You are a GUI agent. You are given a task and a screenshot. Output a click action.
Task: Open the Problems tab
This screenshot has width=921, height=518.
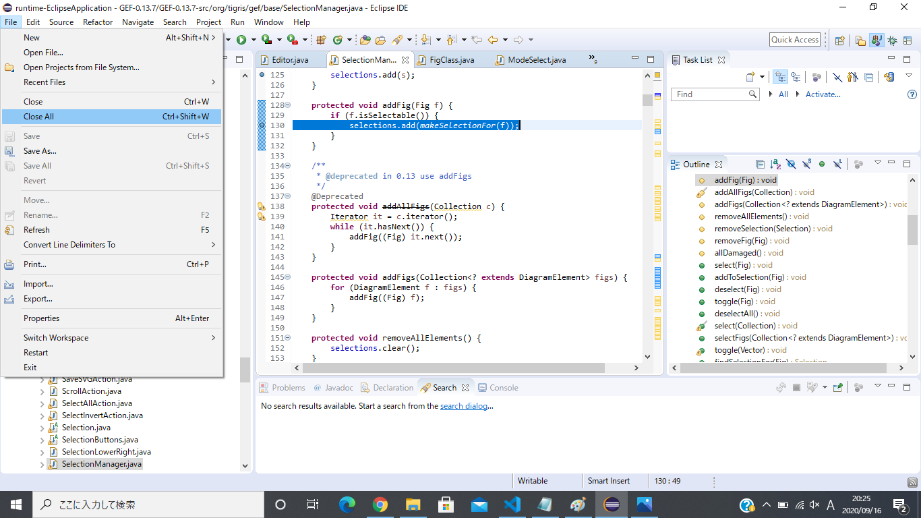tap(283, 388)
